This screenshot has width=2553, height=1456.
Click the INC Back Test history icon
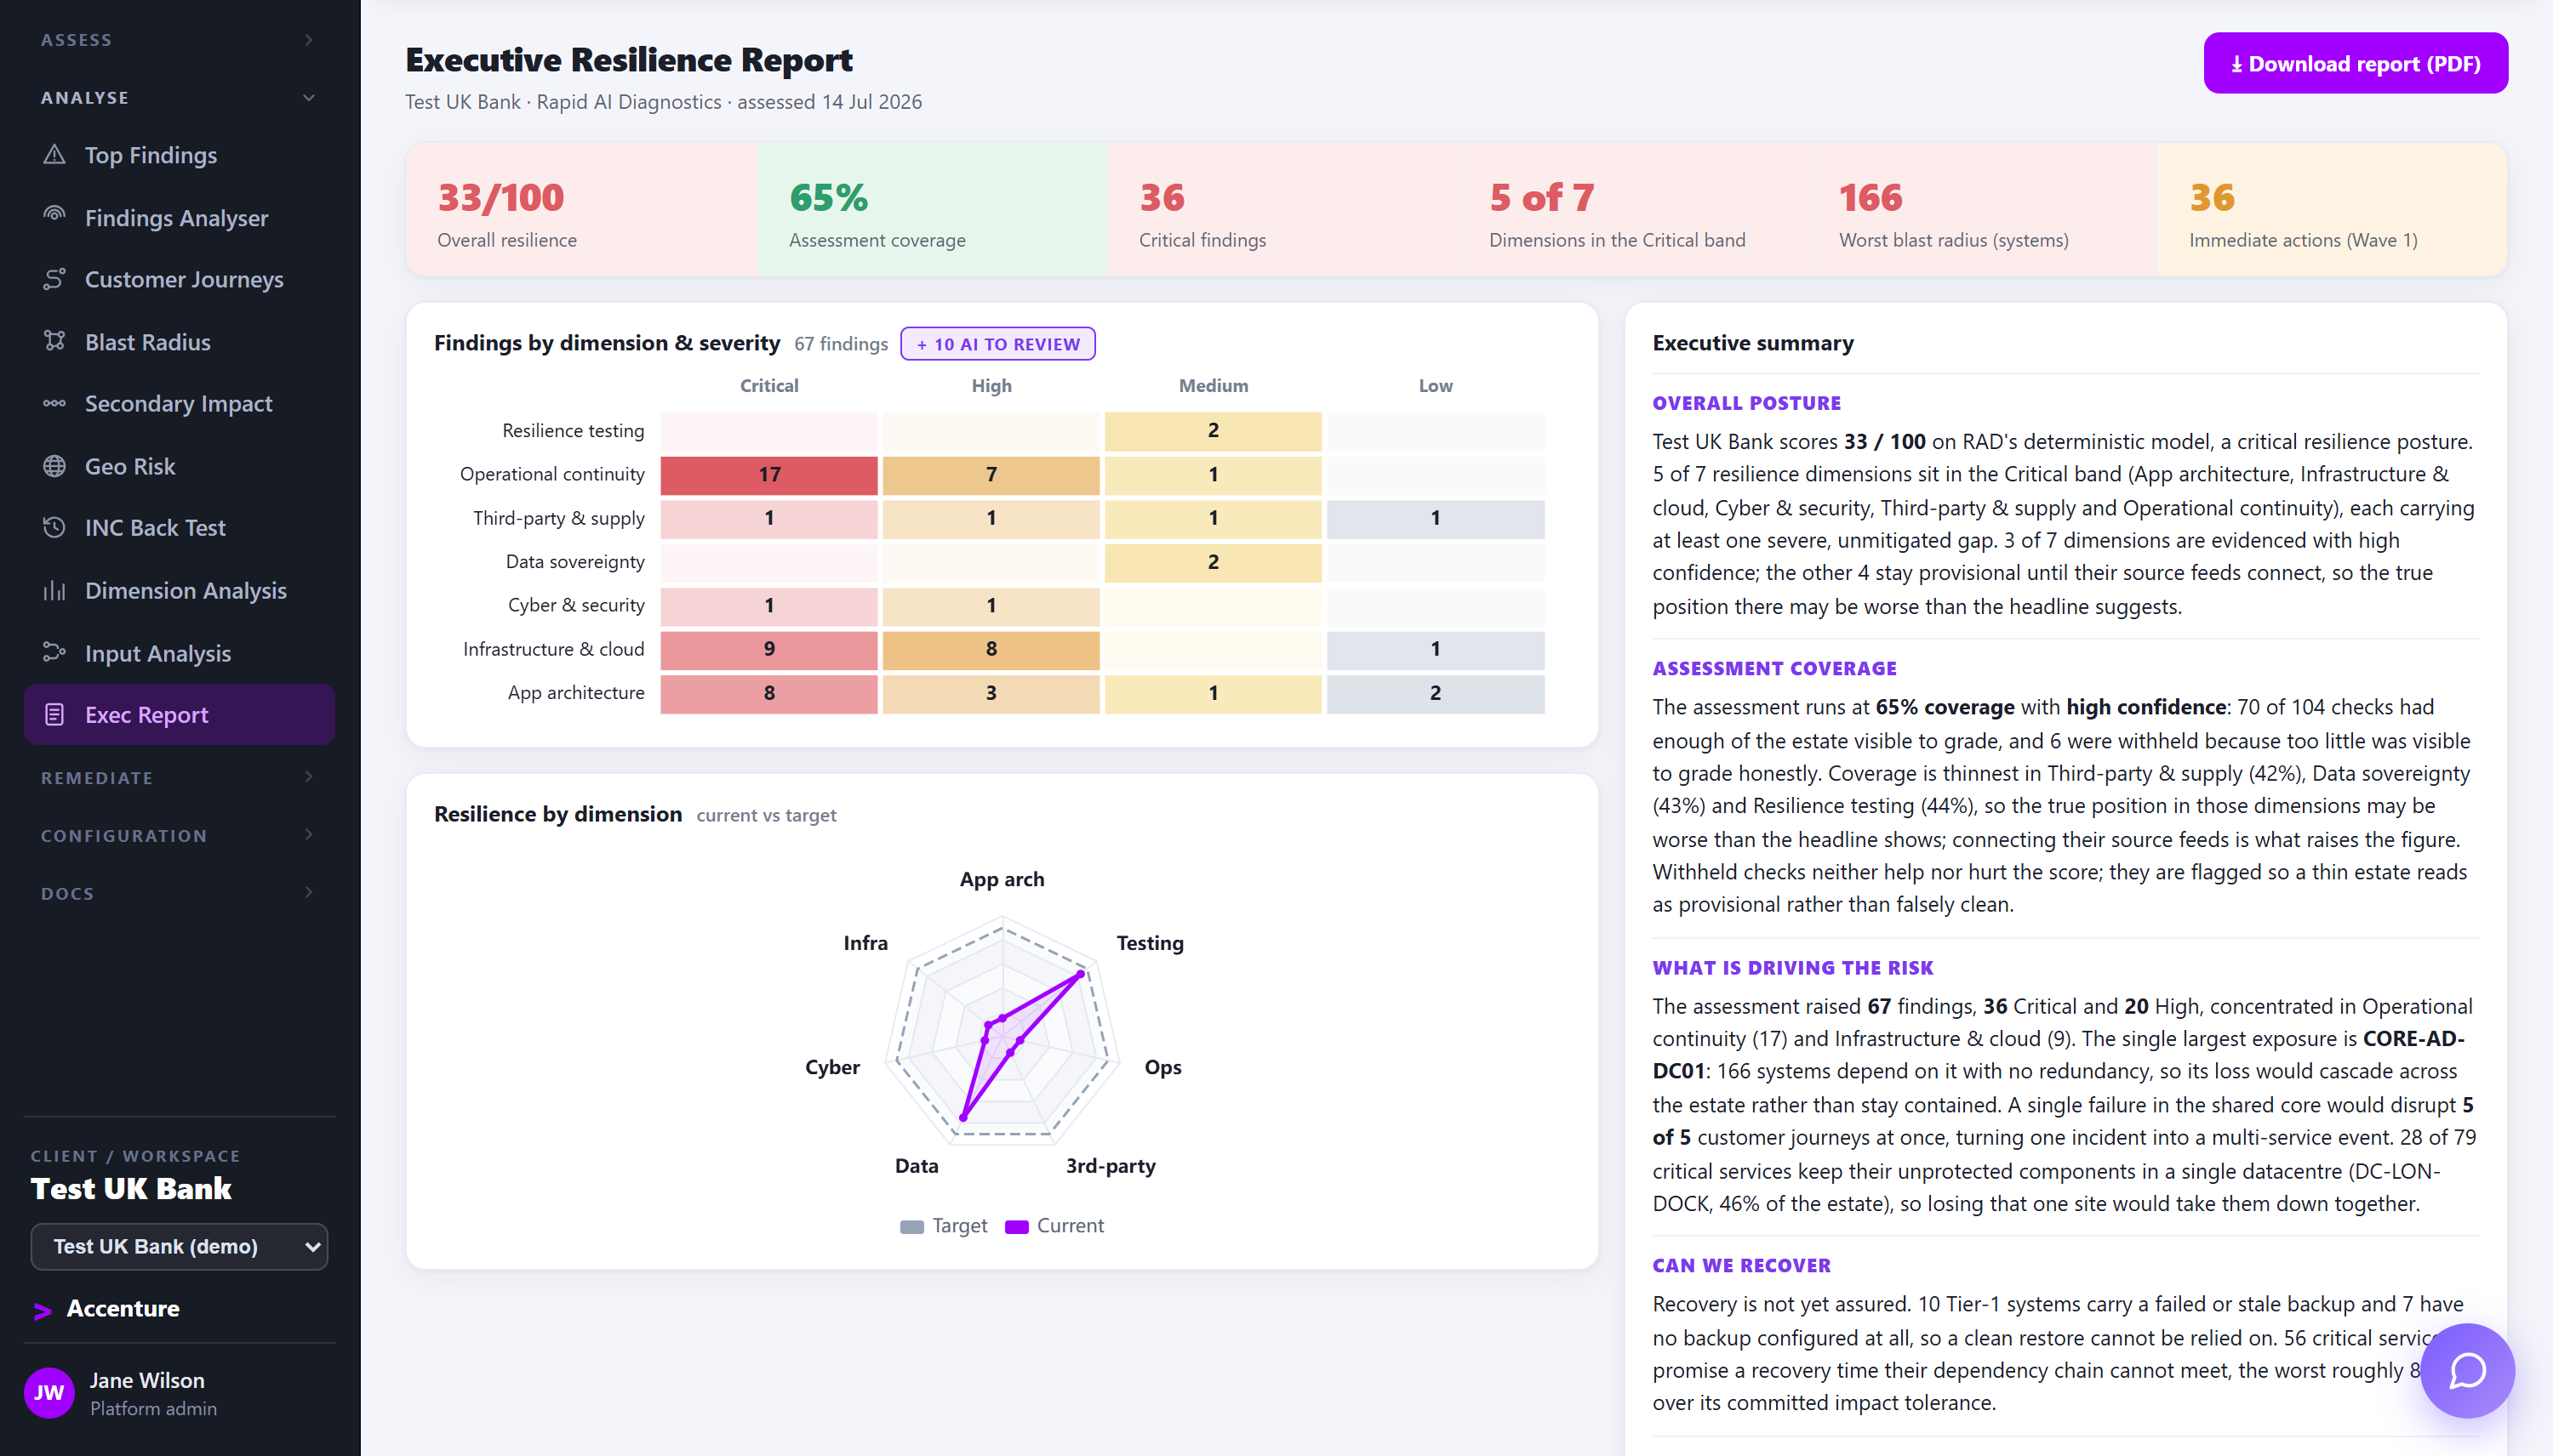(x=54, y=527)
